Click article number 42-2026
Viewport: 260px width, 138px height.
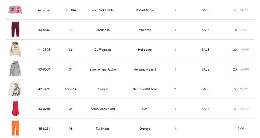[x=44, y=10]
